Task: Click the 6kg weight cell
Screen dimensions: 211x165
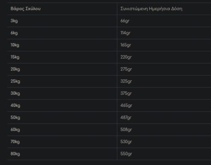Action: click(x=14, y=33)
